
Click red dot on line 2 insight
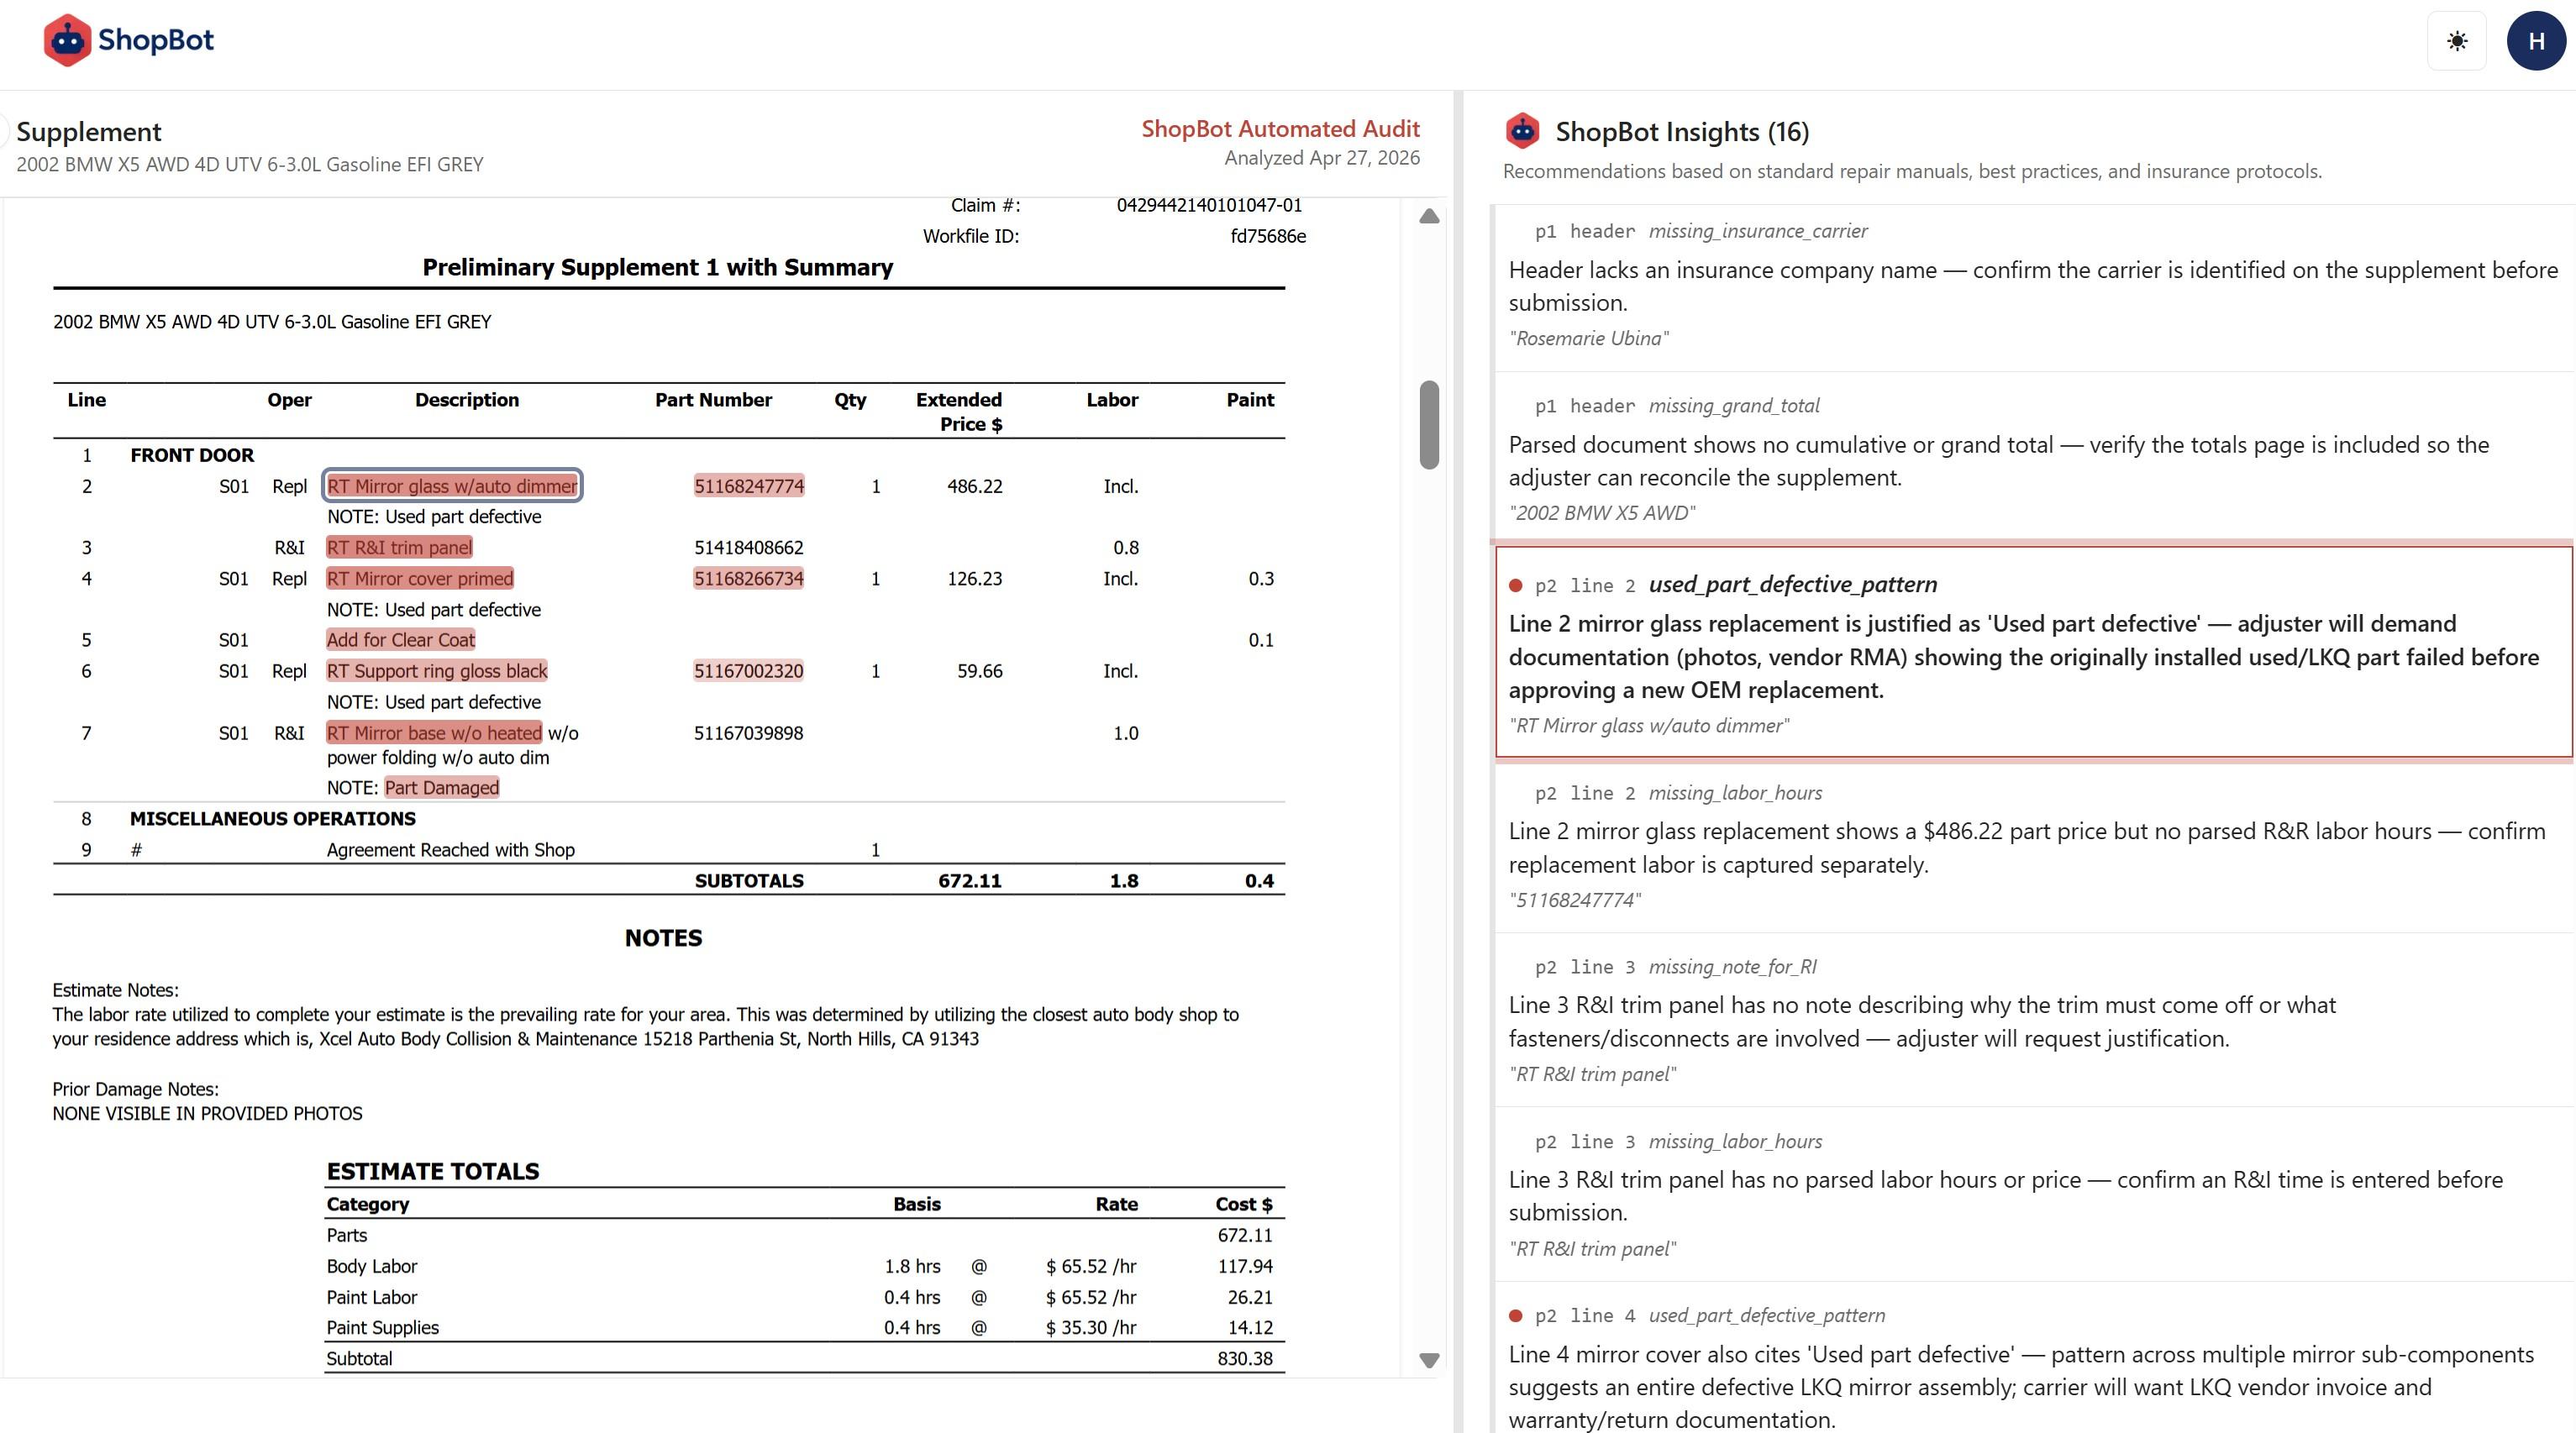click(1515, 585)
